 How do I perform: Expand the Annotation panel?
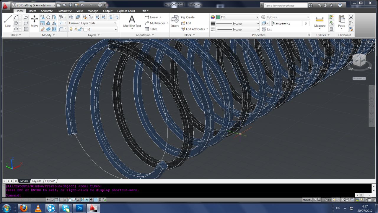[x=145, y=35]
